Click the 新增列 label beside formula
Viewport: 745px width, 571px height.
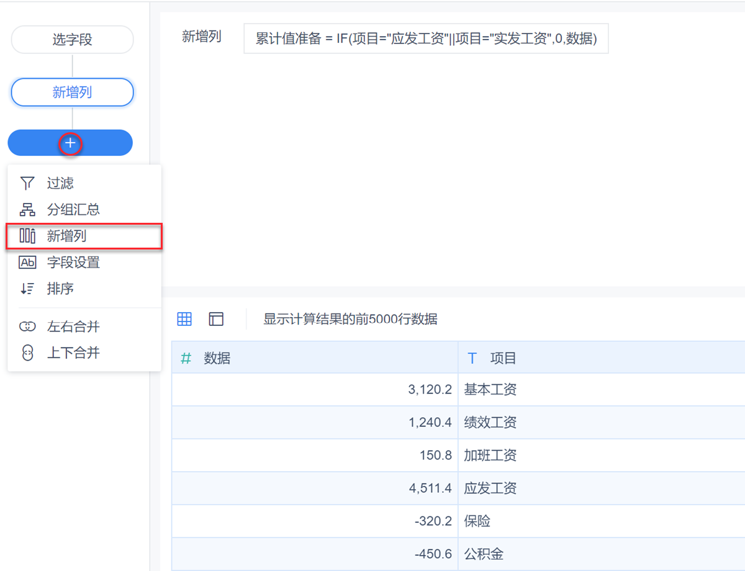click(x=201, y=36)
